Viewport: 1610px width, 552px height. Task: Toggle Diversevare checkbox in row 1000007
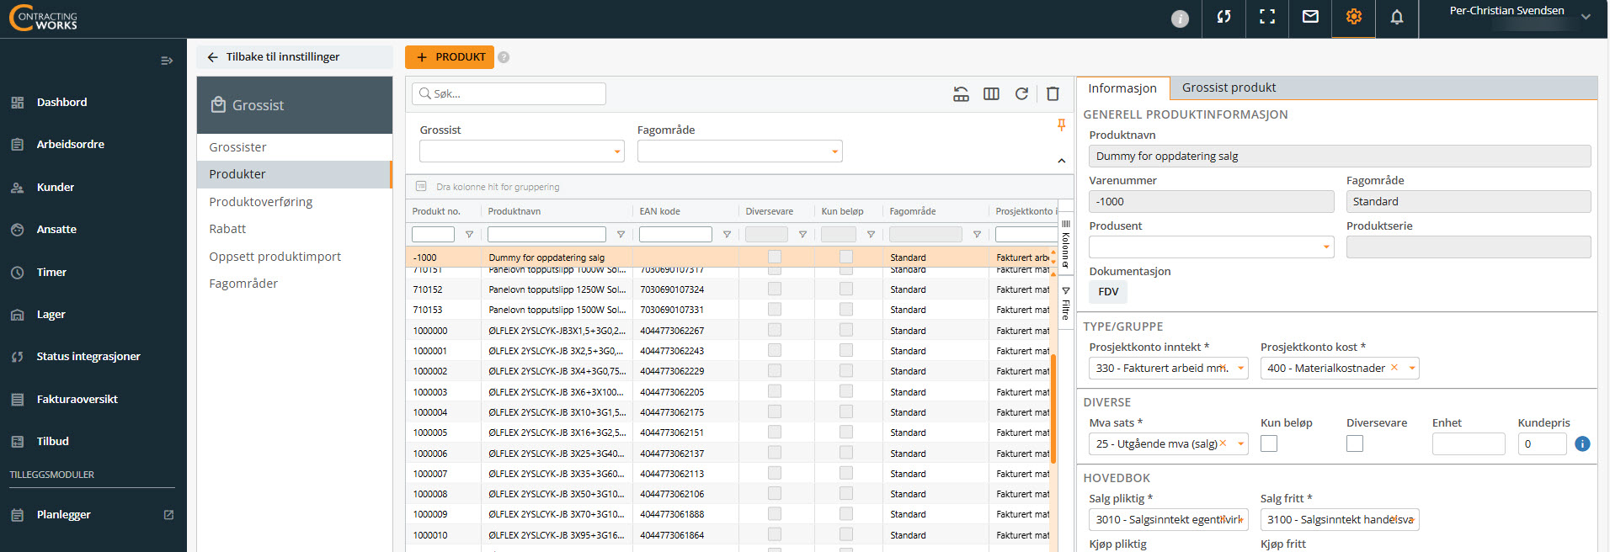click(x=775, y=473)
